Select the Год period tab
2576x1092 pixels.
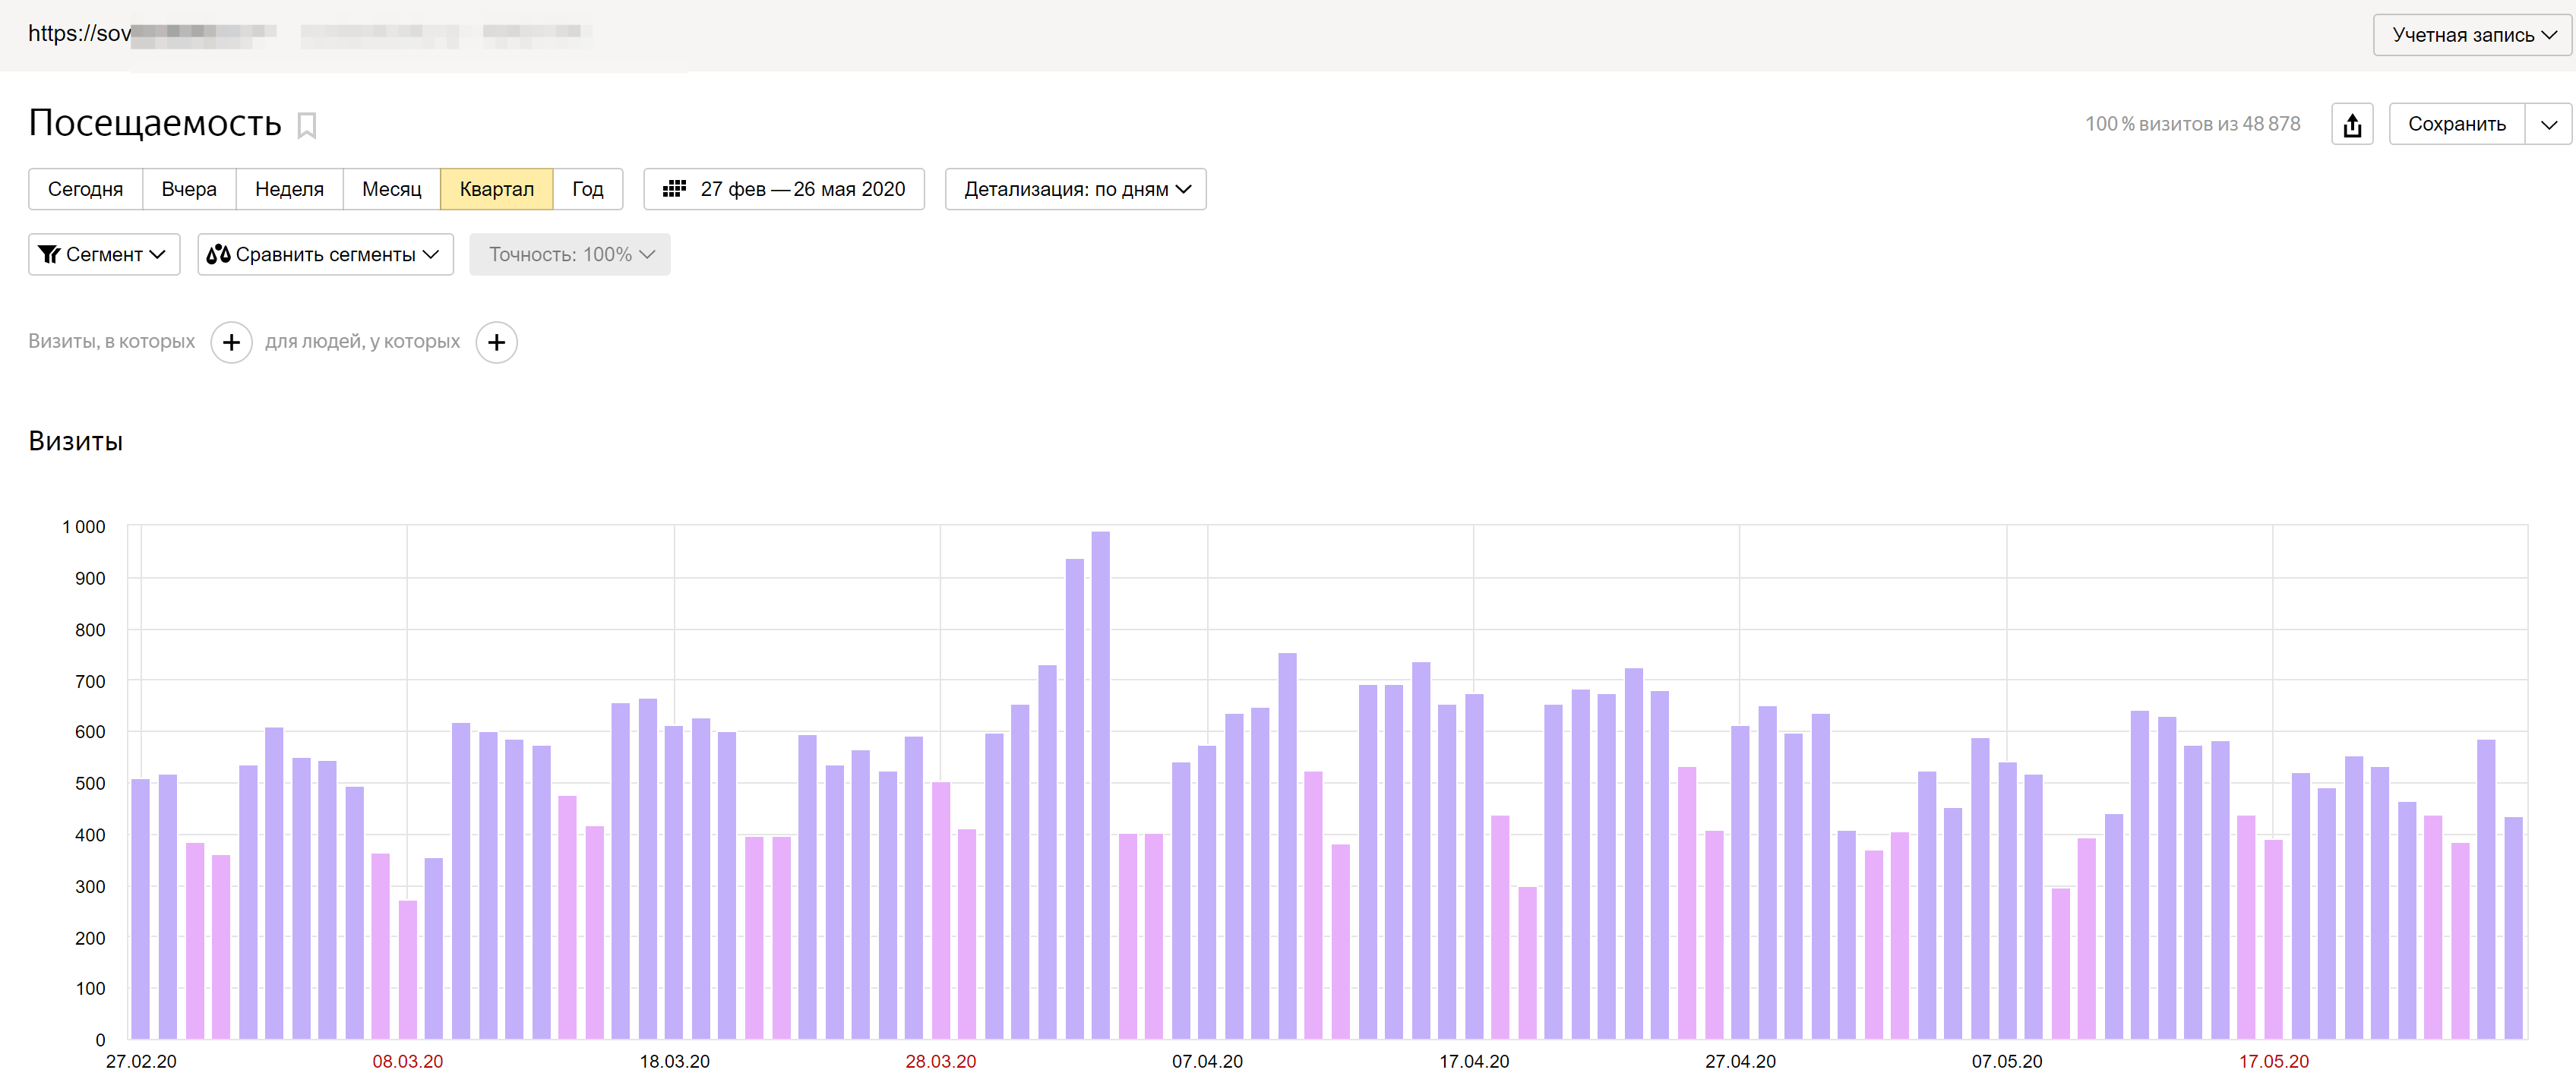coord(587,189)
